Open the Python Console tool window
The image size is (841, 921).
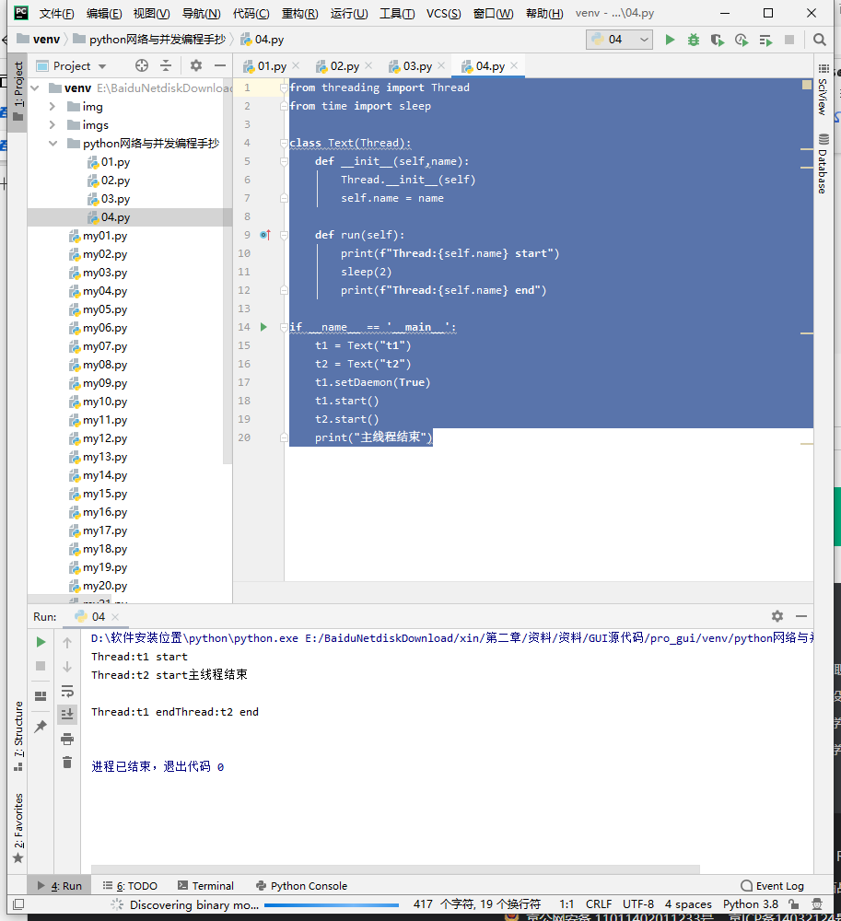tap(302, 886)
